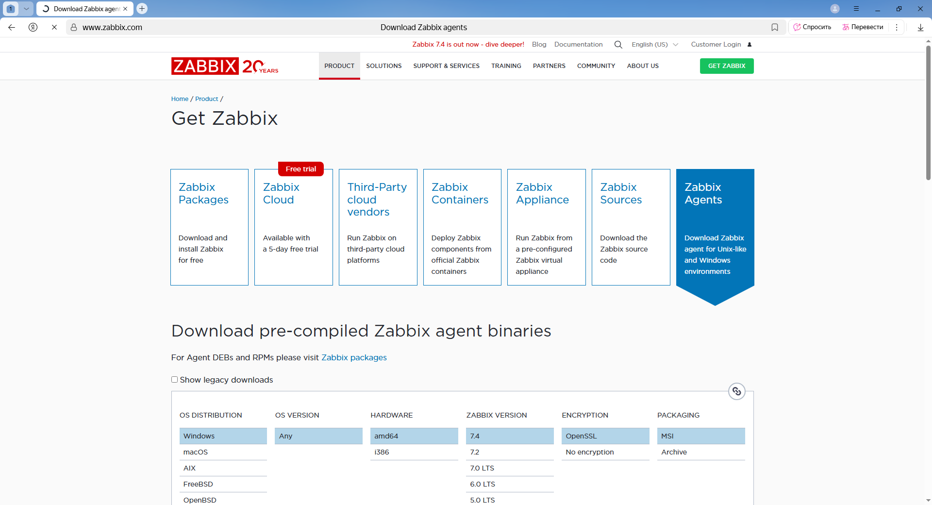This screenshot has height=505, width=932.
Task: Select i386 hardware option
Action: click(414, 452)
